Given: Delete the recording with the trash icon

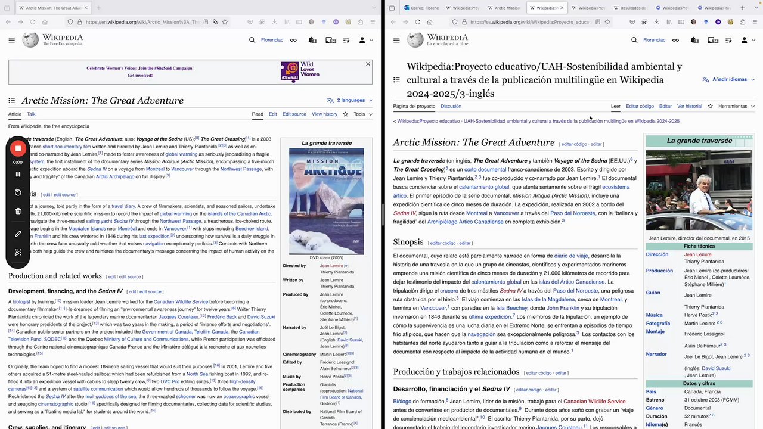Looking at the screenshot, I should 18,211.
